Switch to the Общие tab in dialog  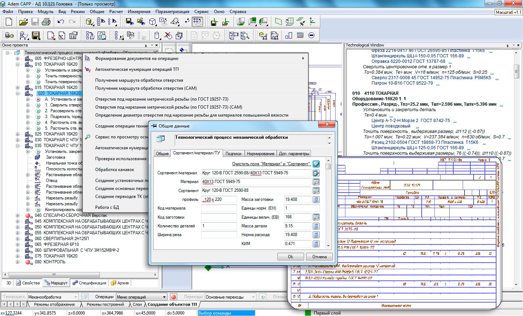pos(162,154)
